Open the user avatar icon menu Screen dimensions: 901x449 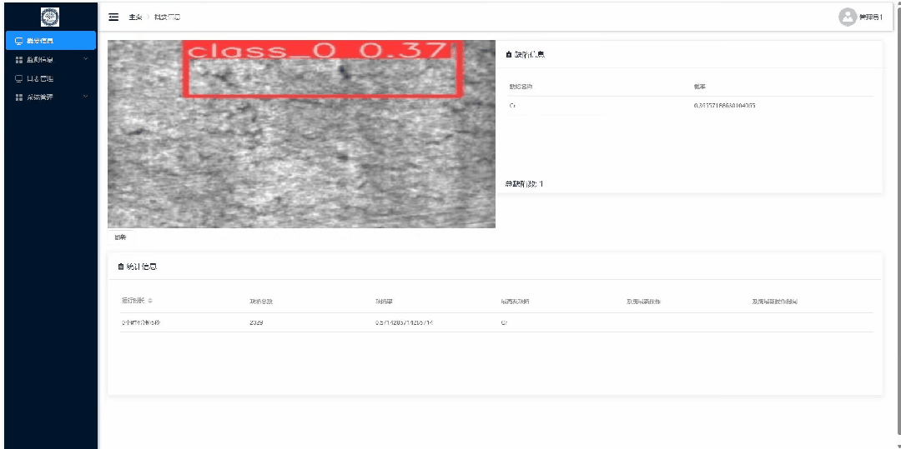(848, 17)
